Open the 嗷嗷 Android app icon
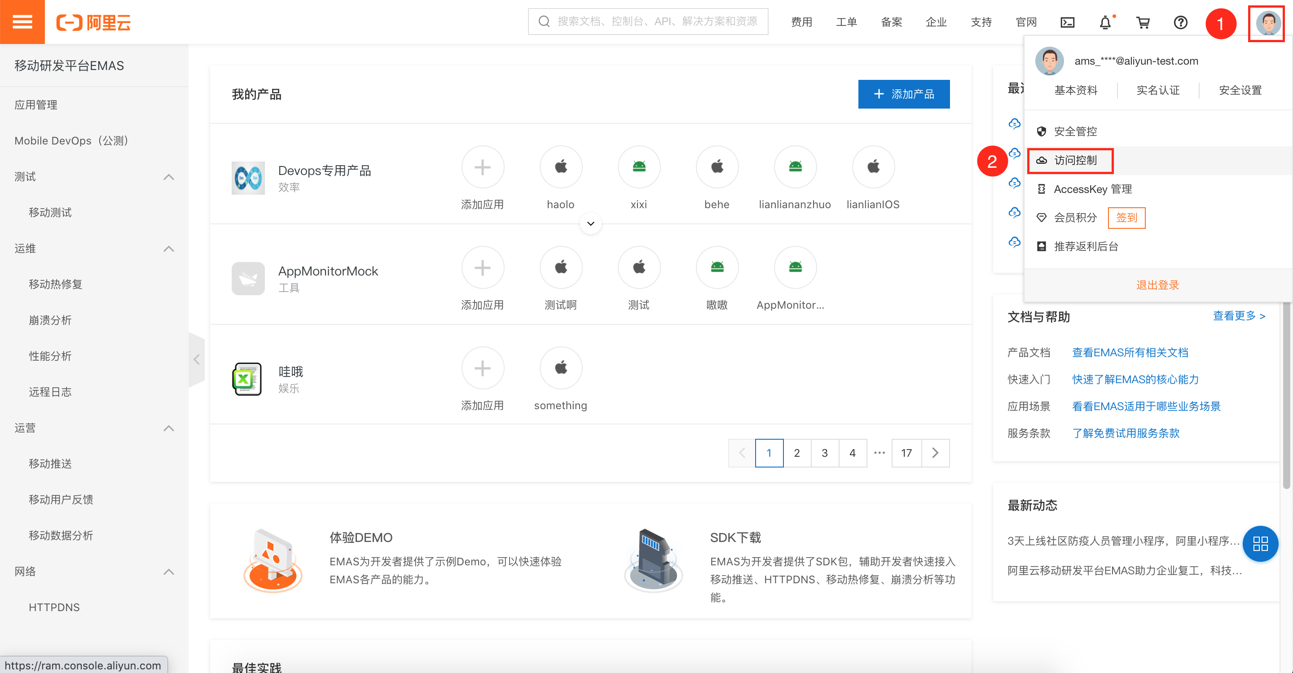Viewport: 1293px width, 673px height. pyautogui.click(x=717, y=267)
